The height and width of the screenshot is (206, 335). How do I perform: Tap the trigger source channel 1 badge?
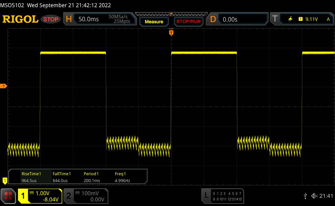click(300, 19)
